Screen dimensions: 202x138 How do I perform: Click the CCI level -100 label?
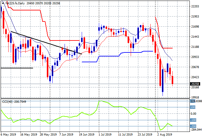pyautogui.click(x=193, y=120)
